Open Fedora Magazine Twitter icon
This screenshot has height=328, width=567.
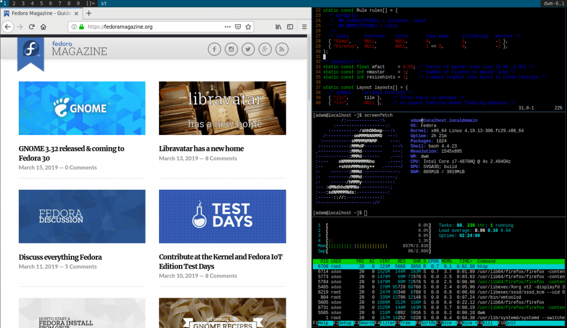tap(248, 50)
